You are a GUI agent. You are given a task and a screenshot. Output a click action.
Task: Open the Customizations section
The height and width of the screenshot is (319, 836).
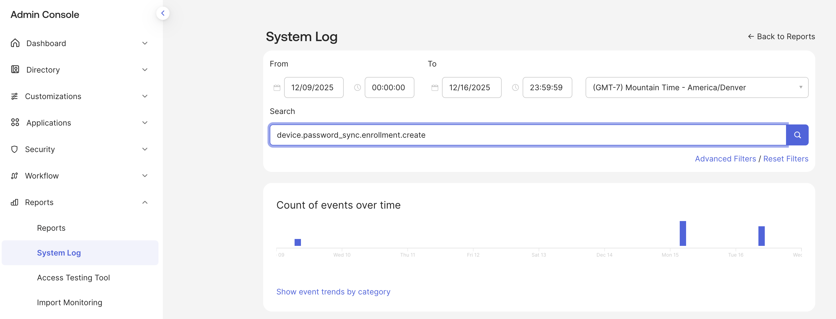point(53,96)
